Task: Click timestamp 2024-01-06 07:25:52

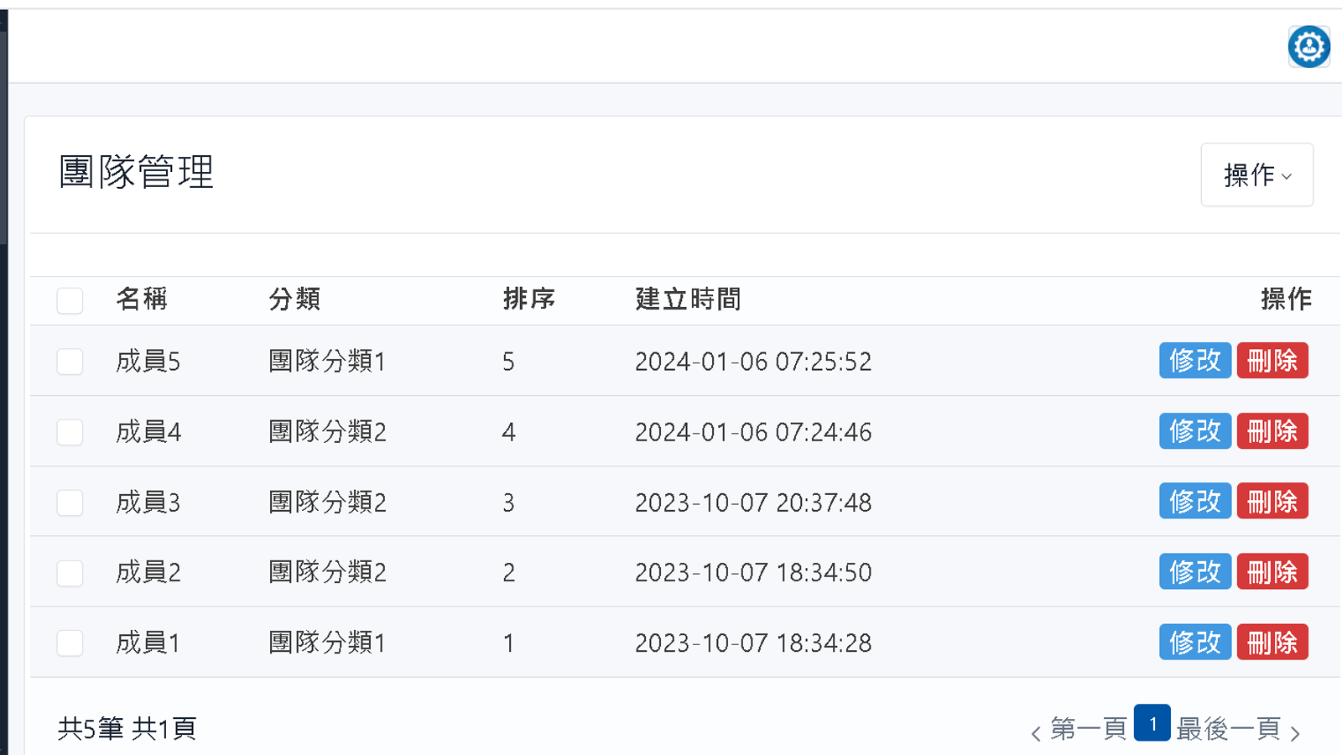Action: point(753,362)
